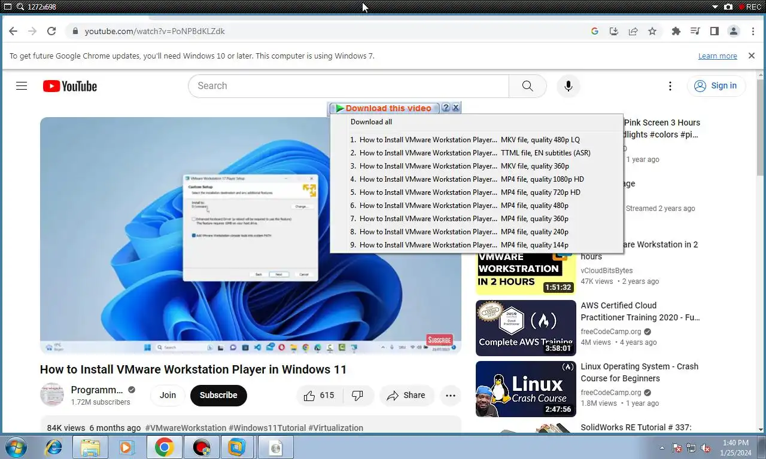Go back with browser back arrow
766x459 pixels.
point(13,31)
